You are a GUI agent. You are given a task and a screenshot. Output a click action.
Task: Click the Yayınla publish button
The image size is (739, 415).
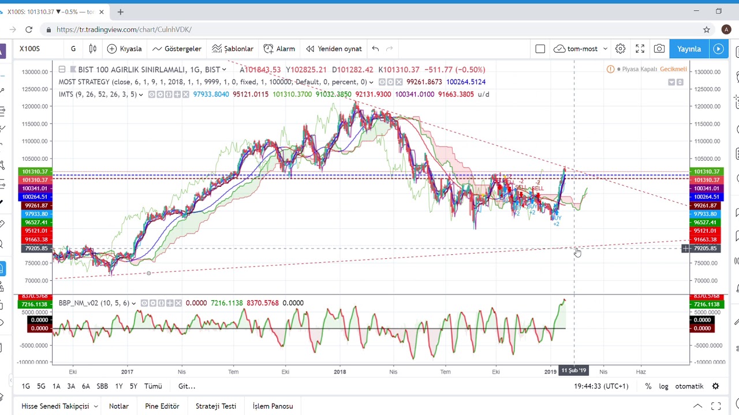pyautogui.click(x=689, y=49)
